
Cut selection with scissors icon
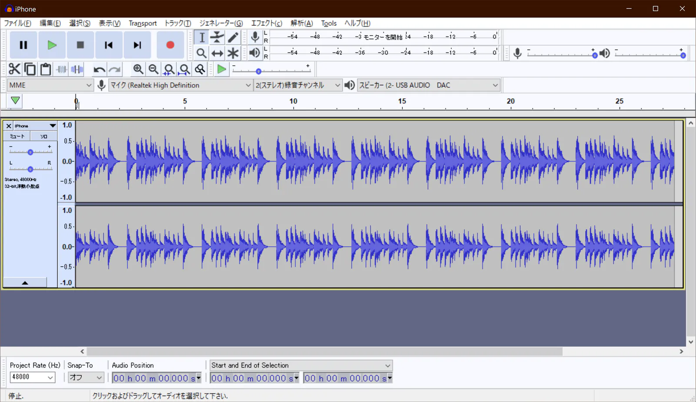(14, 69)
